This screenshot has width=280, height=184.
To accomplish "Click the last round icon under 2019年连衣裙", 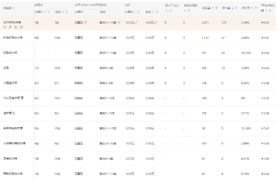I will pyautogui.click(x=21, y=27).
